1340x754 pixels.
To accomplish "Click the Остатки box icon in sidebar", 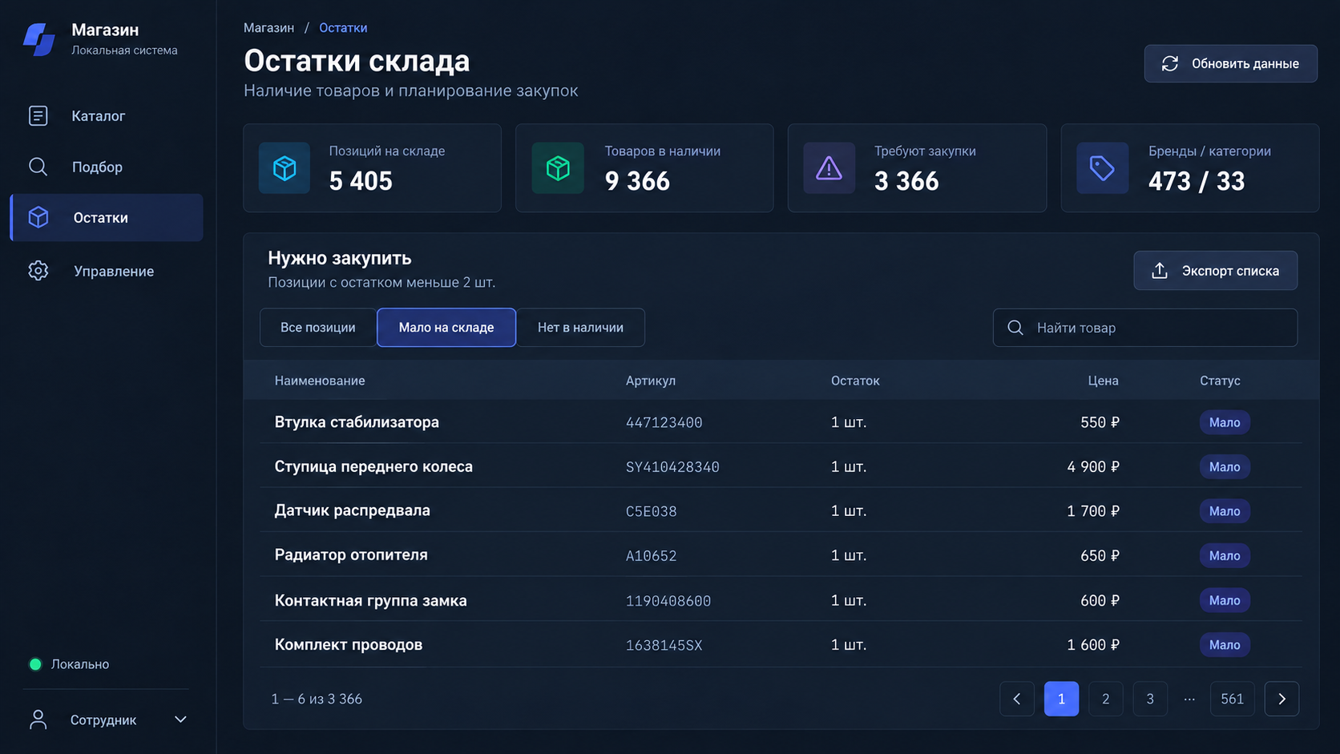I will [x=38, y=217].
